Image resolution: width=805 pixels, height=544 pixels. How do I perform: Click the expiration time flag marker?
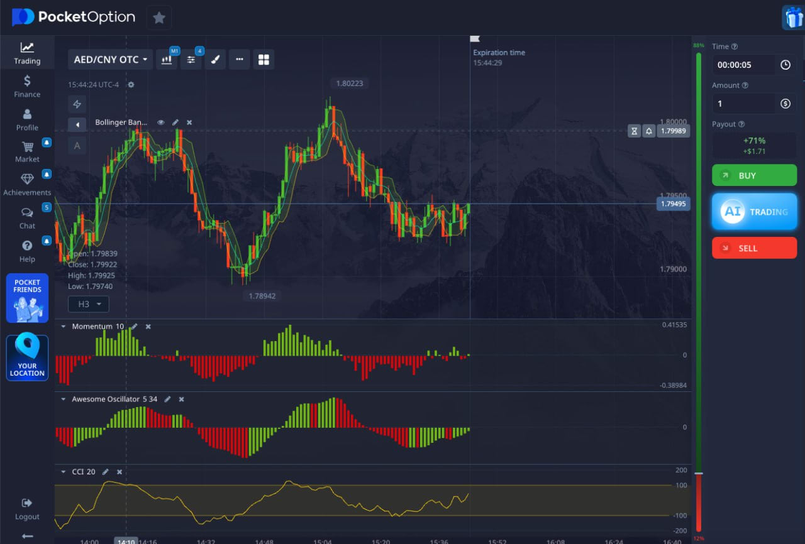[475, 39]
